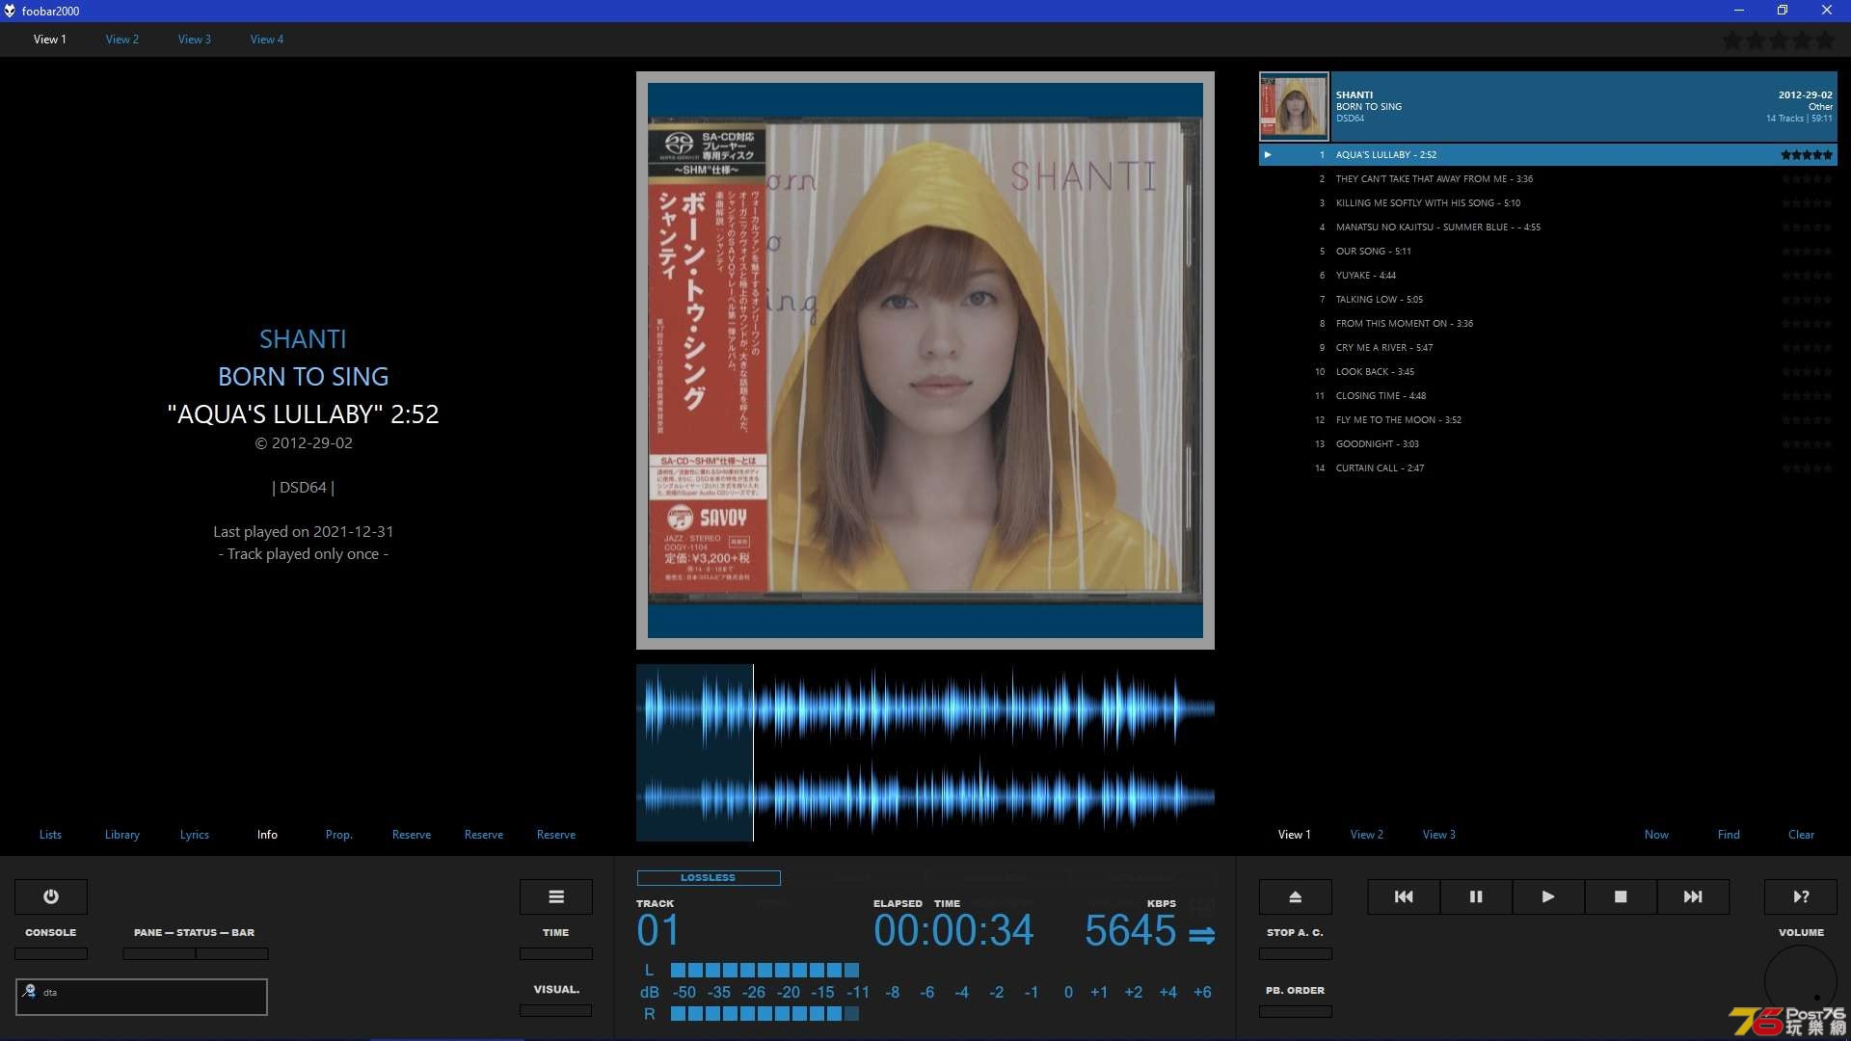Click in the search field containing 'dta'
The width and height of the screenshot is (1851, 1041).
pyautogui.click(x=142, y=997)
